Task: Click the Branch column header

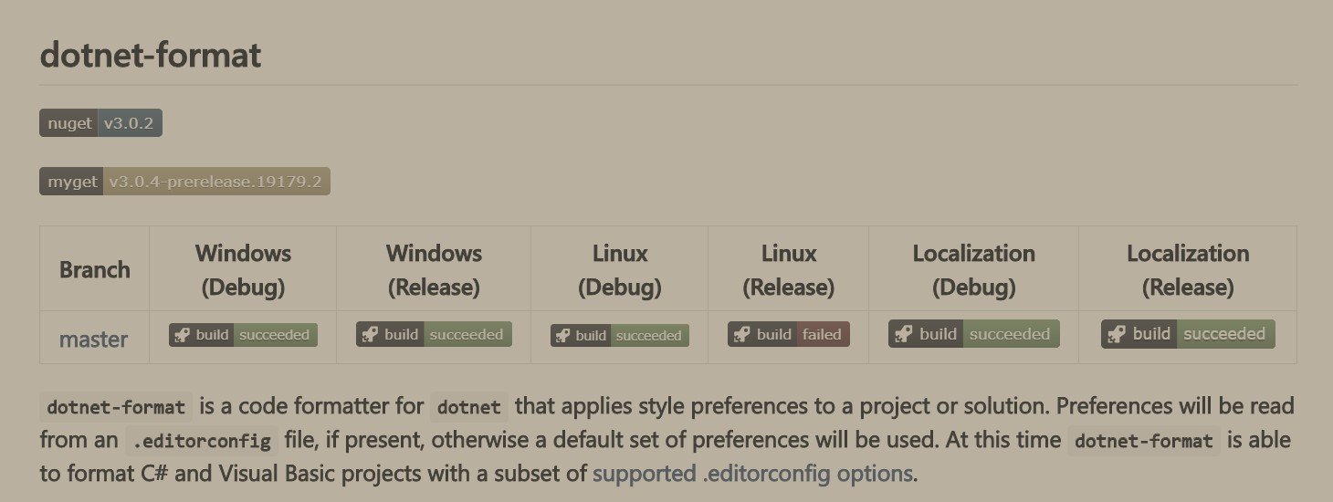Action: click(x=95, y=270)
